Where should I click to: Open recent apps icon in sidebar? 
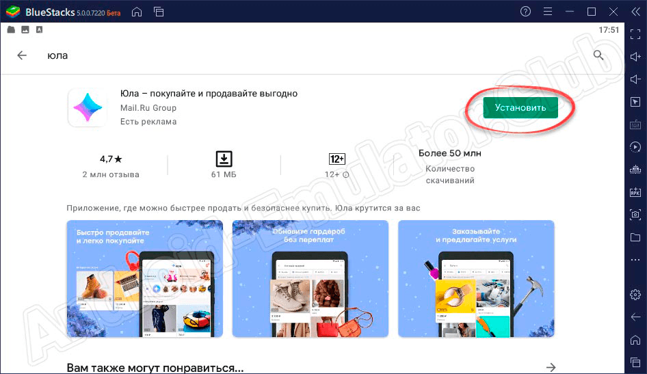pos(635,362)
